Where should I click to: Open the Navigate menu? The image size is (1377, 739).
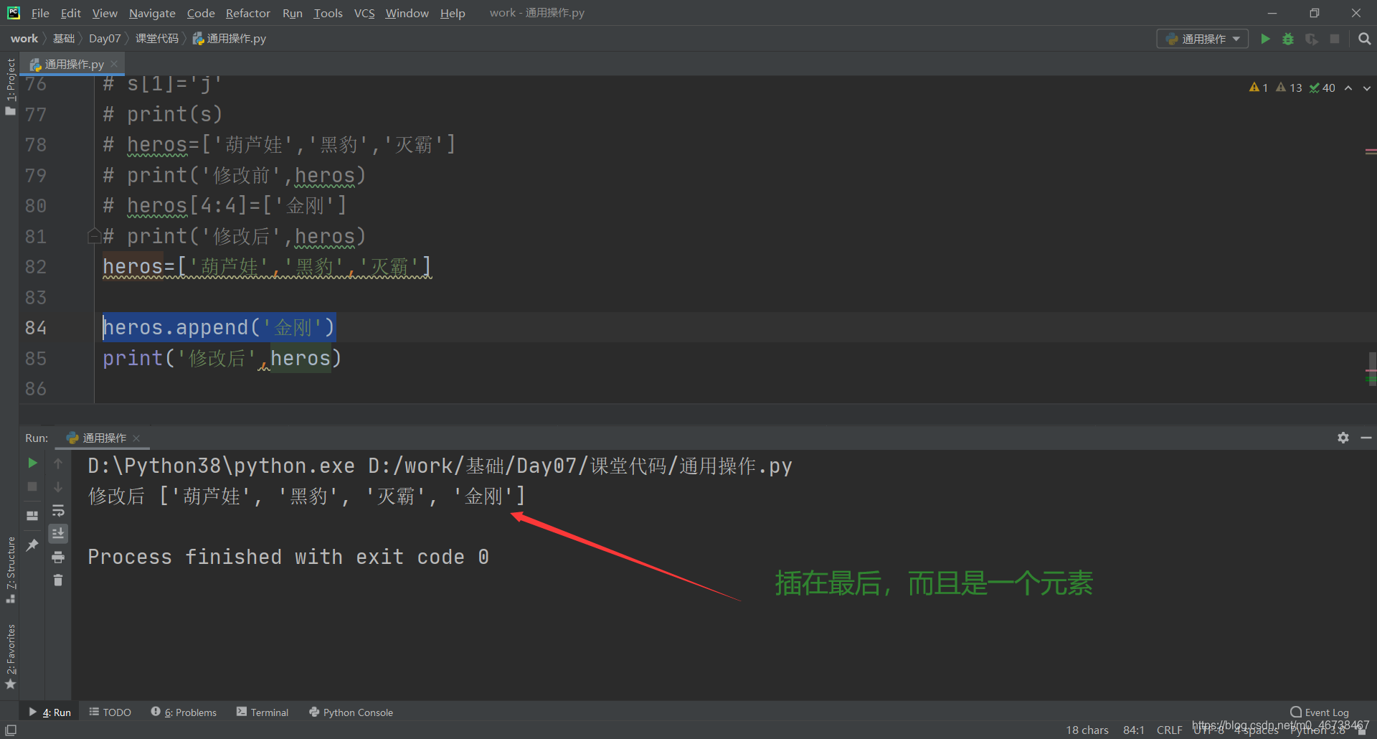pos(152,13)
